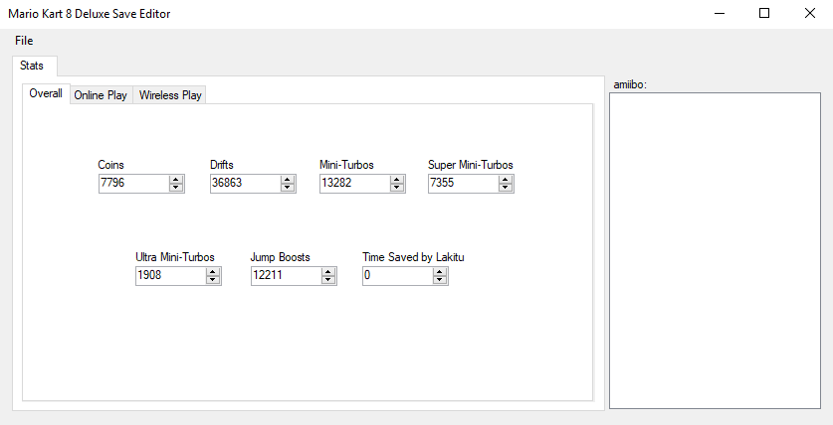833x425 pixels.
Task: Click the Drifts label
Action: [x=222, y=165]
